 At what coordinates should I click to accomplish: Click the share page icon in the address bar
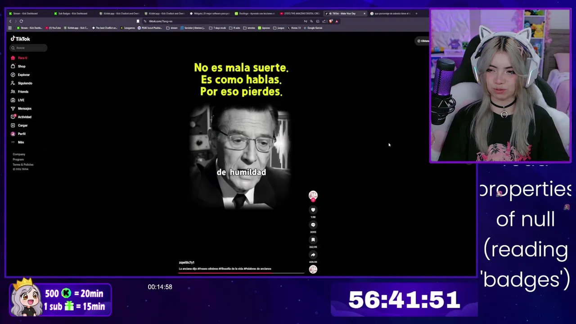[324, 21]
